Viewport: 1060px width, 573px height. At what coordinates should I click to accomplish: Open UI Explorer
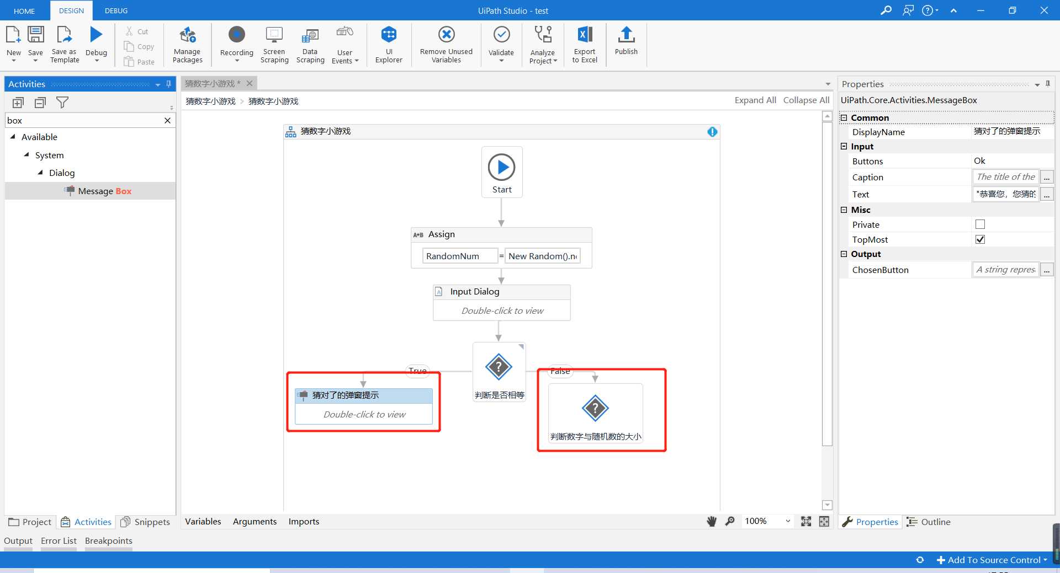point(389,44)
